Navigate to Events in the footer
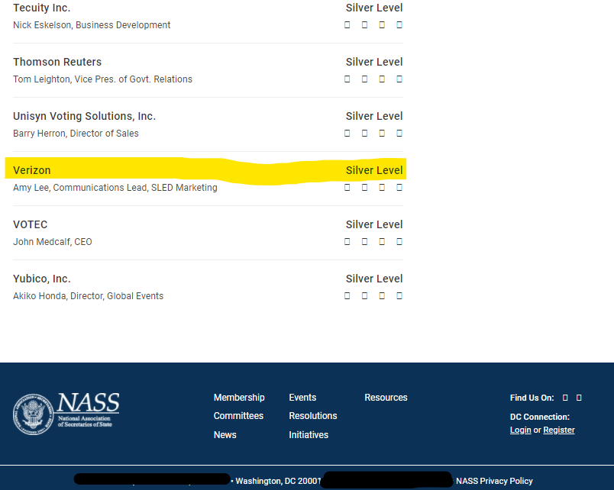 [x=302, y=397]
